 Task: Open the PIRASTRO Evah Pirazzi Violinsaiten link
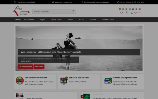tap(115, 98)
